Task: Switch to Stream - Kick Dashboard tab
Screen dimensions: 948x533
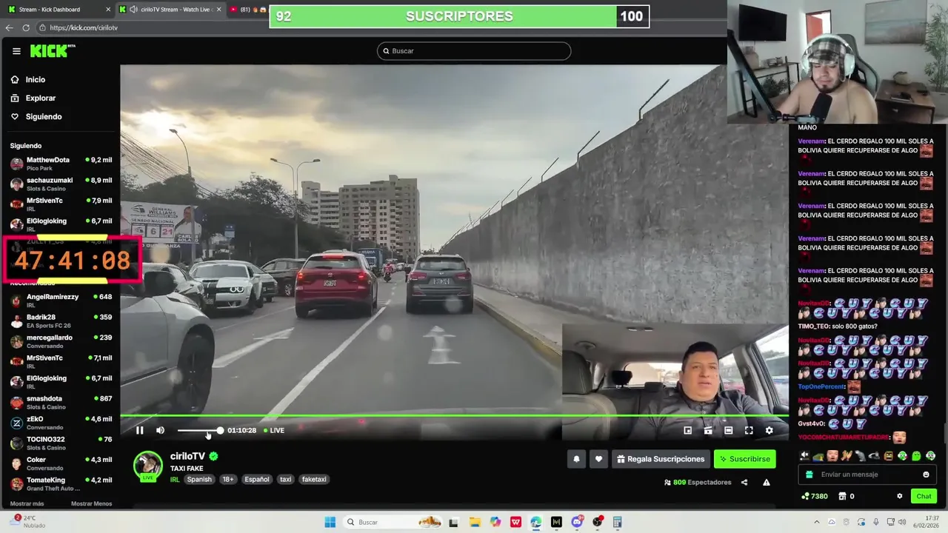Action: pyautogui.click(x=58, y=10)
